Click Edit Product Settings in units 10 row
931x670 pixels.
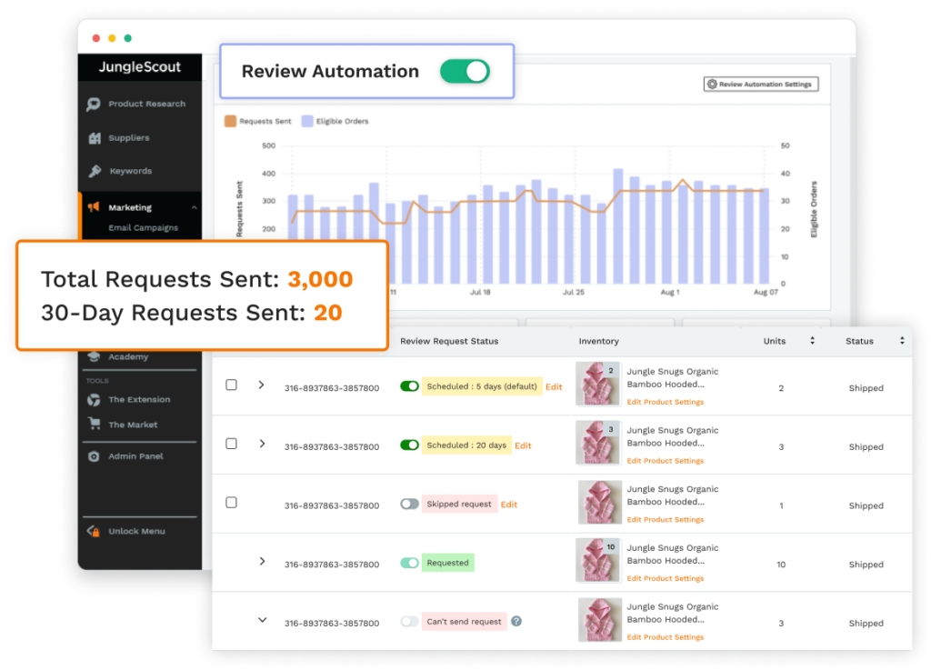665,578
